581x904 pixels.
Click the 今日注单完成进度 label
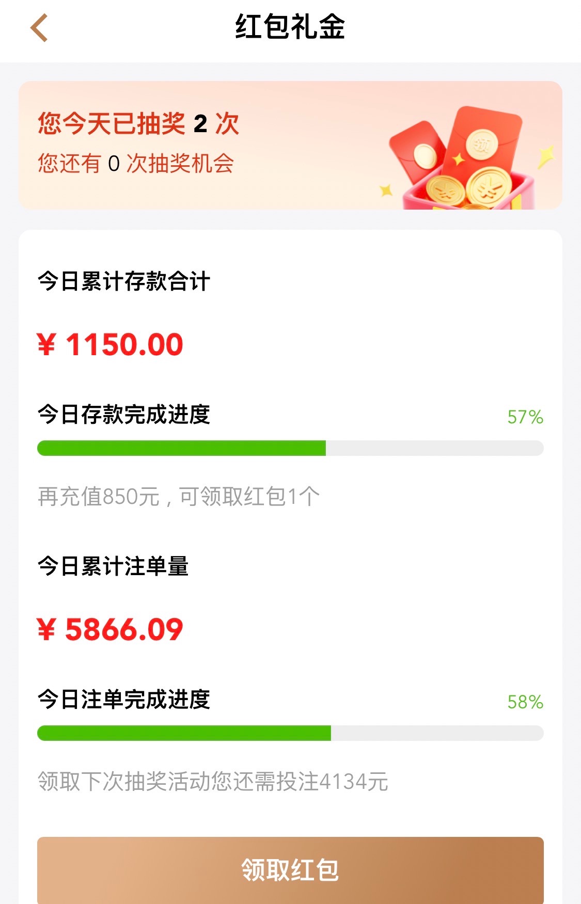coord(124,700)
